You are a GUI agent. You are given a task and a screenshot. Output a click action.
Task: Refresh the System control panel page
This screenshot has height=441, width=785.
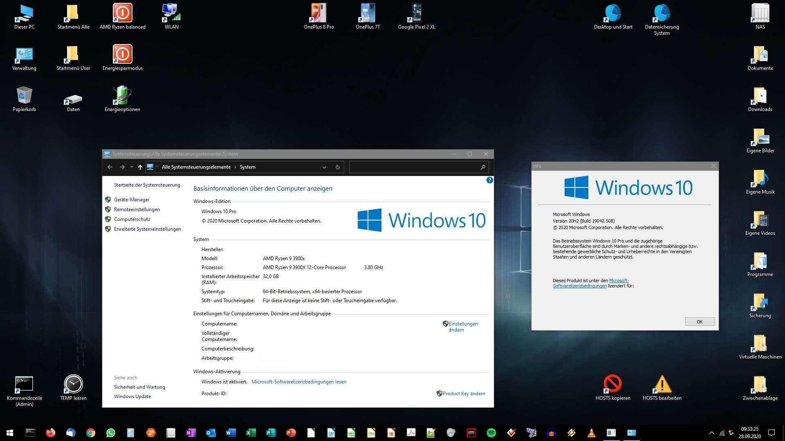pos(337,167)
